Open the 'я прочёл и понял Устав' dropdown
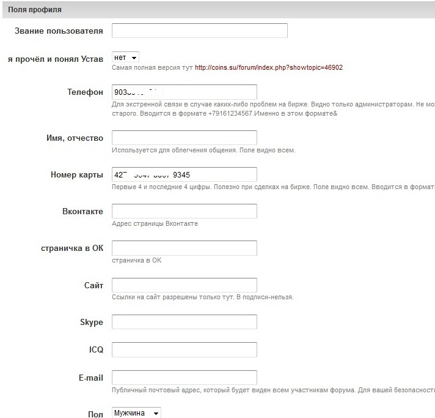Screen dimensions: 435x418 point(126,57)
